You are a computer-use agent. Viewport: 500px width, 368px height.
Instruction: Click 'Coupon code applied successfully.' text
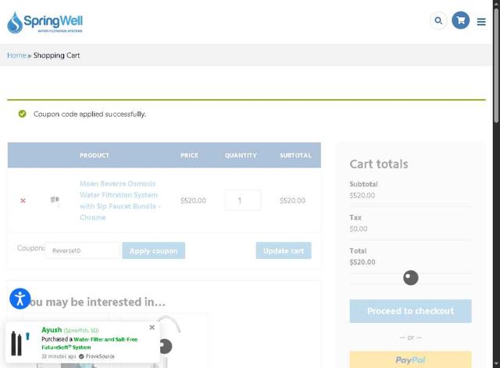coord(90,114)
